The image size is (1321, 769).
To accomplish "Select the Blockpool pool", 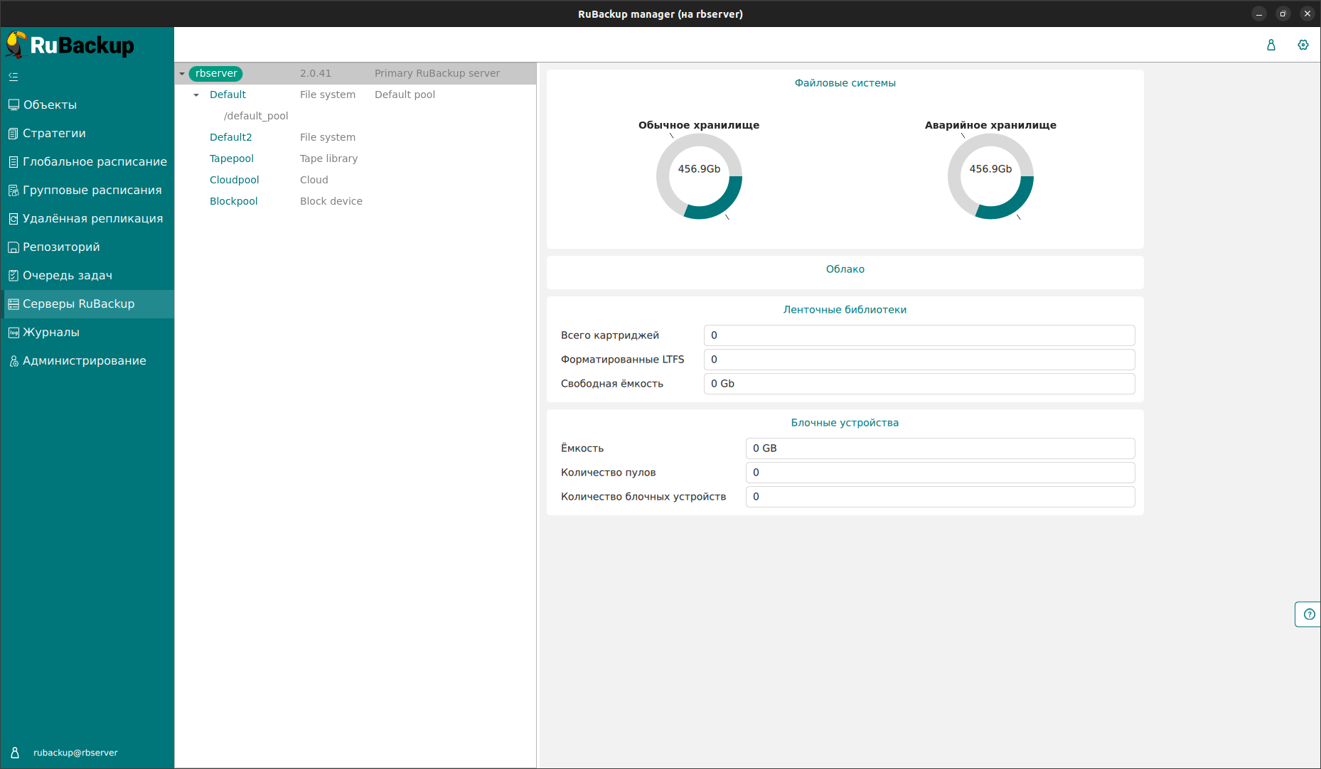I will pyautogui.click(x=233, y=201).
